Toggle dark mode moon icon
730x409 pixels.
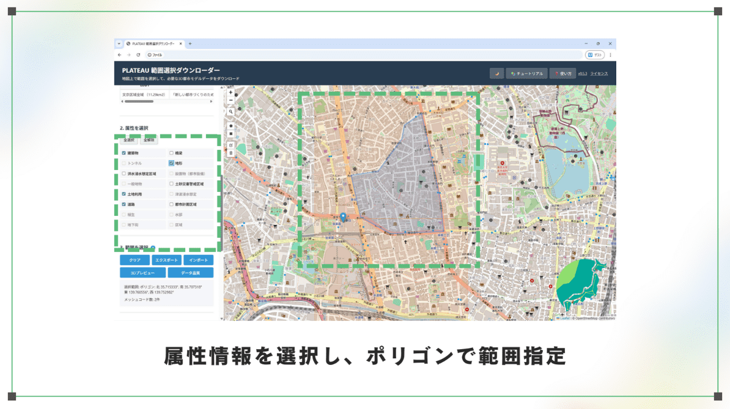coord(496,73)
